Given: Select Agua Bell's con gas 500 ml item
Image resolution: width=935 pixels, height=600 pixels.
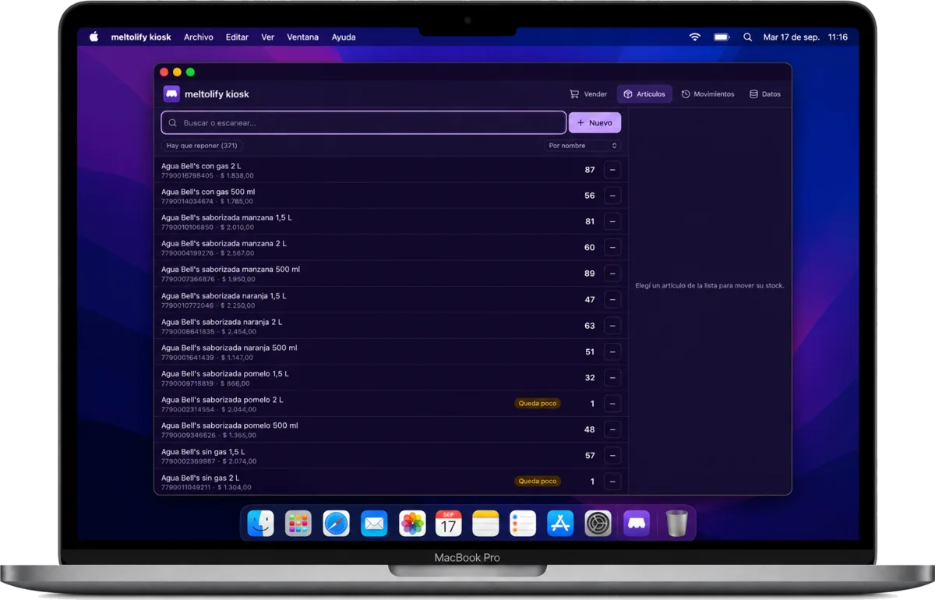Looking at the screenshot, I should pyautogui.click(x=391, y=196).
